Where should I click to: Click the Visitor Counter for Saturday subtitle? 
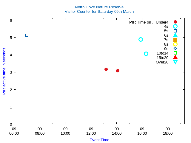[99, 12]
